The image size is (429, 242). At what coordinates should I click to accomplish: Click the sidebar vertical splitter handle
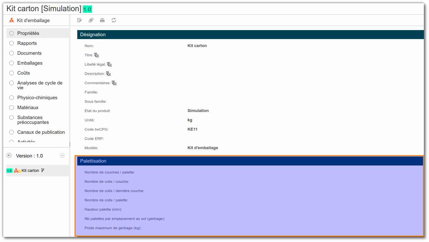70,144
